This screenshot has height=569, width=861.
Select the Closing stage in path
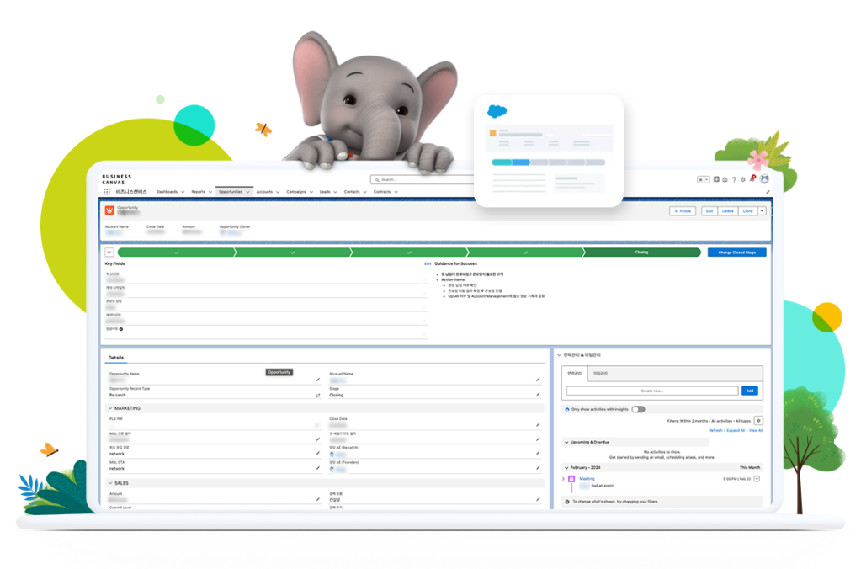click(641, 252)
